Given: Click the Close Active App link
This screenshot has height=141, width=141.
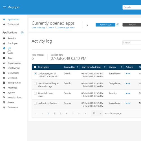Looking at the screenshot, I should point(38,28).
